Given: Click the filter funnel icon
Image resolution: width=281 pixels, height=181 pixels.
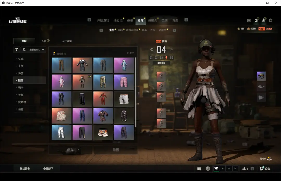Looking at the screenshot, I should [17, 50].
